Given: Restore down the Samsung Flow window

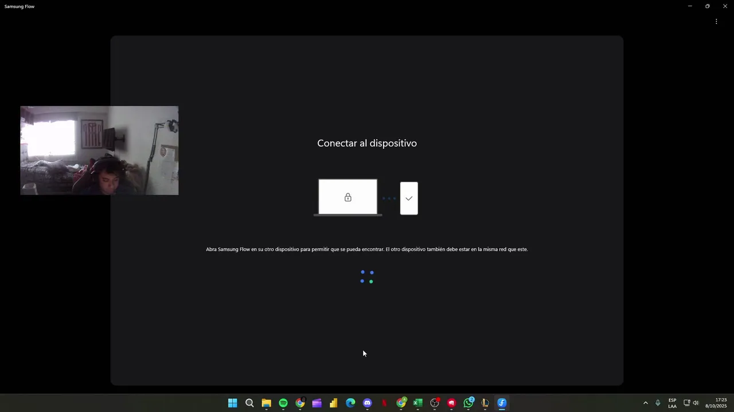Looking at the screenshot, I should [x=707, y=6].
